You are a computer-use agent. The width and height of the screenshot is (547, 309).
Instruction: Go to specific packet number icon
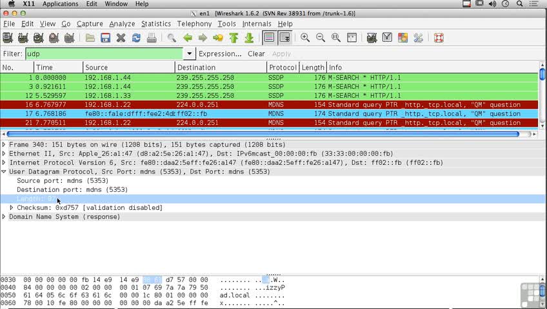[x=218, y=37]
